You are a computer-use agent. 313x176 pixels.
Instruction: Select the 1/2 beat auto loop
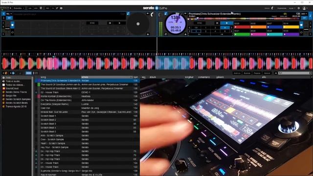click(196, 27)
